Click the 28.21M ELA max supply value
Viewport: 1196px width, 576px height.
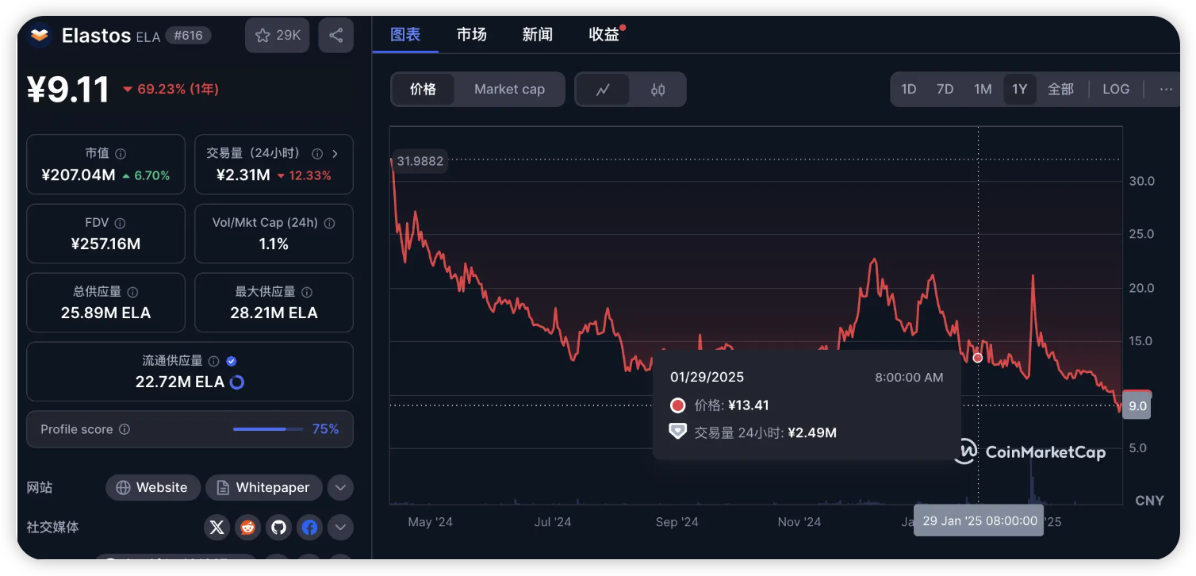(274, 313)
